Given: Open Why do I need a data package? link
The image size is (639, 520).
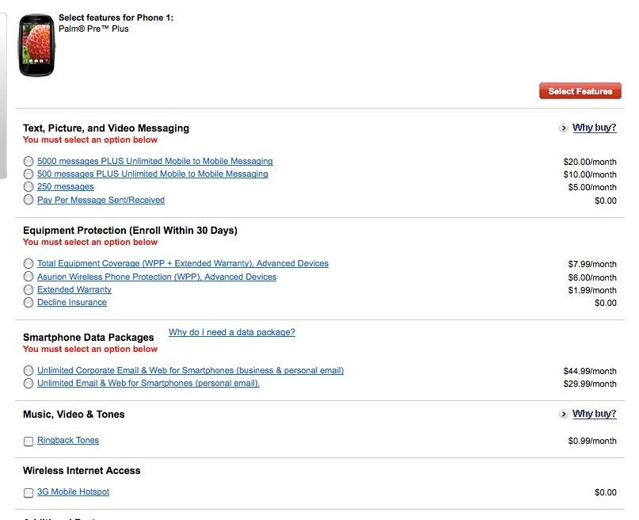Looking at the screenshot, I should 232,332.
